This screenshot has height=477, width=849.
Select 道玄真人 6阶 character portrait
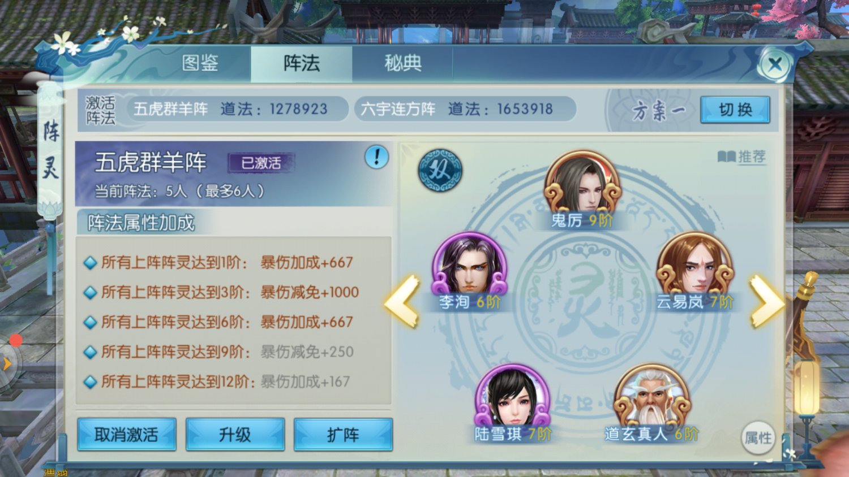click(x=652, y=403)
